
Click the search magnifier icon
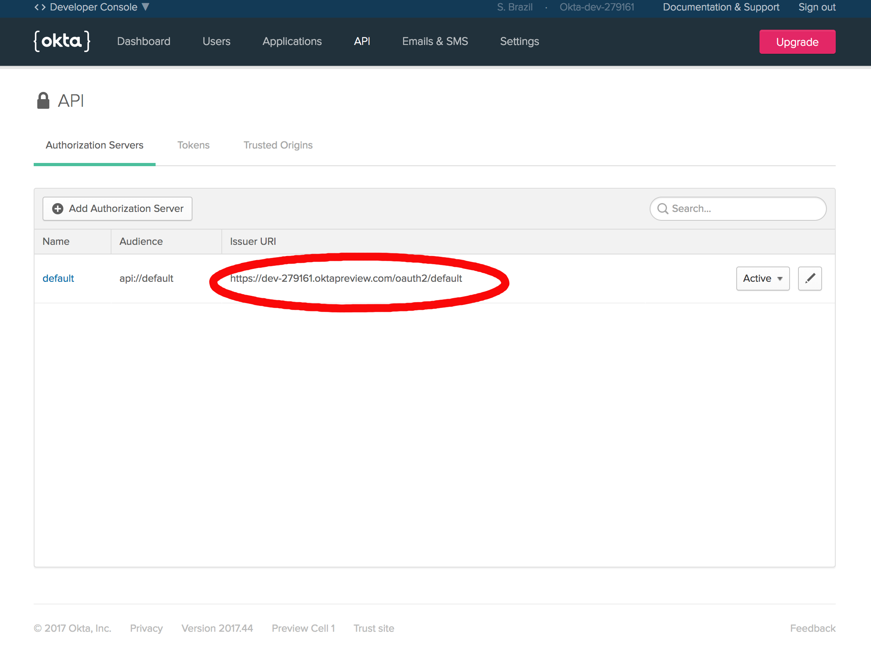(663, 209)
